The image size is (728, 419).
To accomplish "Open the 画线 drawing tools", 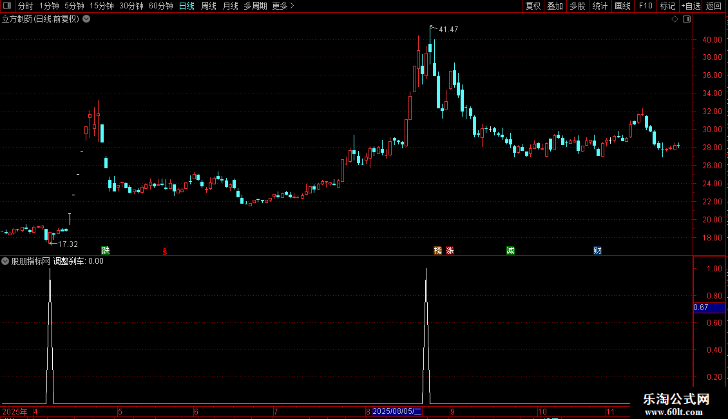I will [622, 6].
